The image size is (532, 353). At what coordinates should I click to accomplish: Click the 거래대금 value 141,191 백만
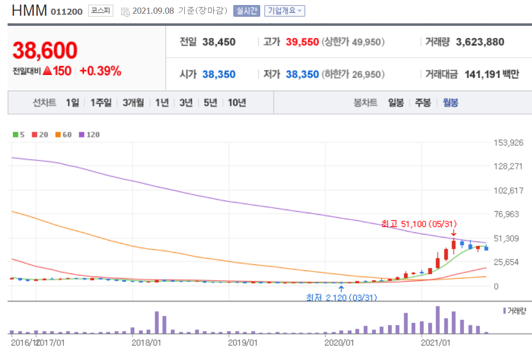click(492, 74)
